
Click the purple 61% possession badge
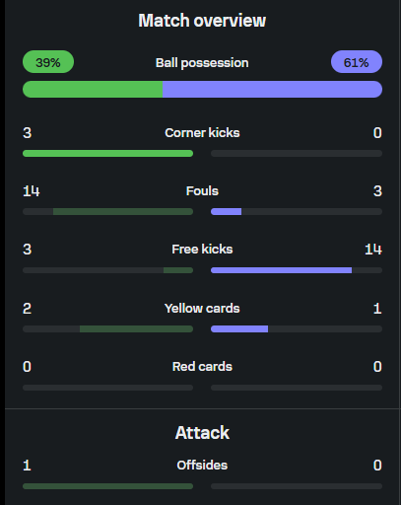pyautogui.click(x=357, y=62)
